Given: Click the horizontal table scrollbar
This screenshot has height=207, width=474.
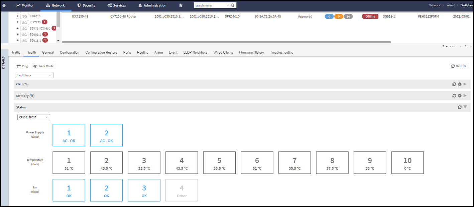Looking at the screenshot, I should coord(226,42).
